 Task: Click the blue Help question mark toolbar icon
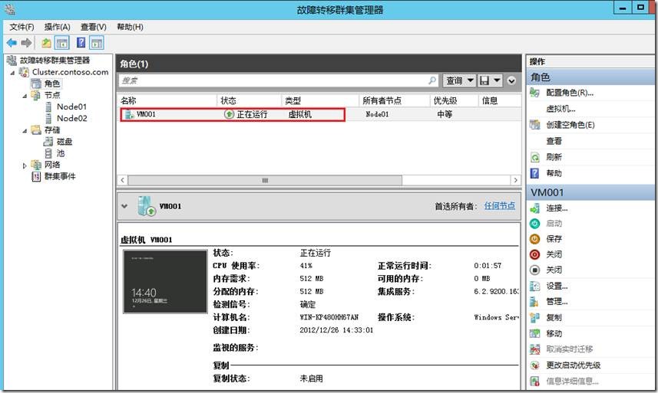(x=81, y=43)
